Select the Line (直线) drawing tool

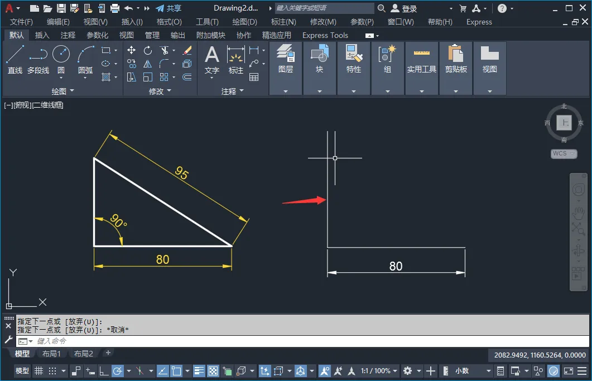coord(15,59)
